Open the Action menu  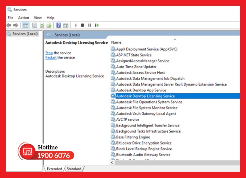point(24,18)
